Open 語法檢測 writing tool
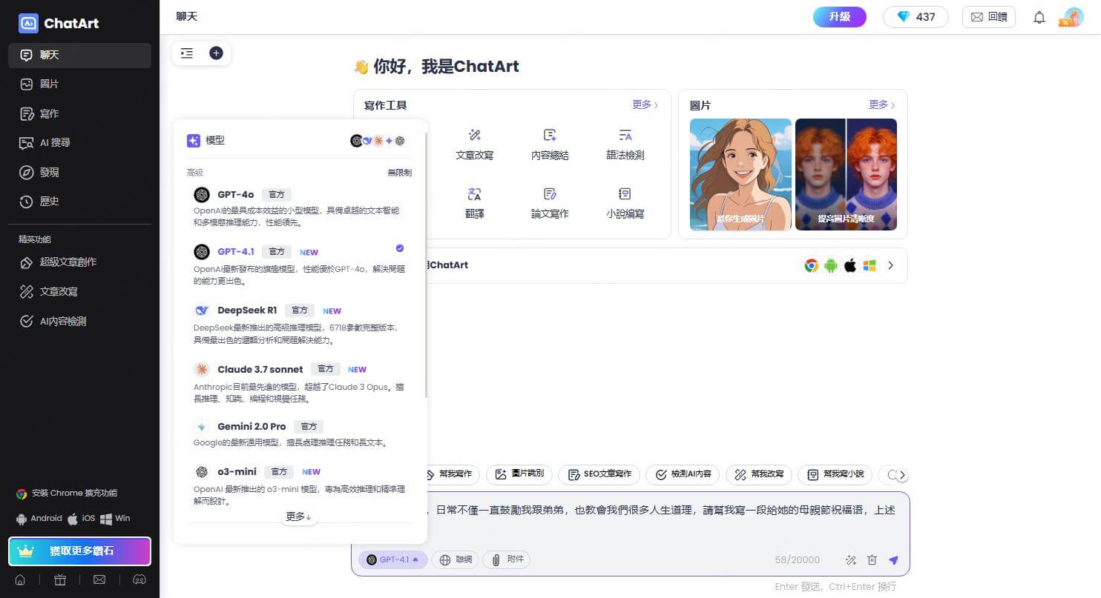Screen dimensions: 1101x598 625,144
